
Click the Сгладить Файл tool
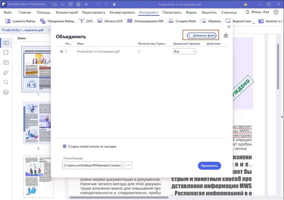click(182, 21)
